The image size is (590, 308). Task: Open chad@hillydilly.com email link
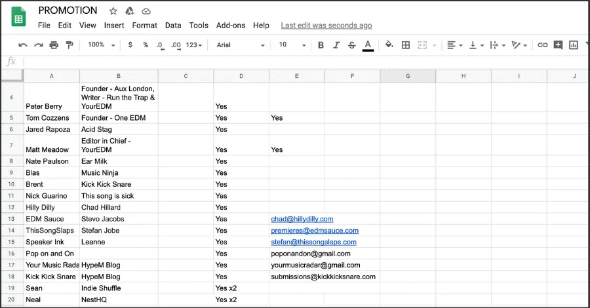(302, 219)
